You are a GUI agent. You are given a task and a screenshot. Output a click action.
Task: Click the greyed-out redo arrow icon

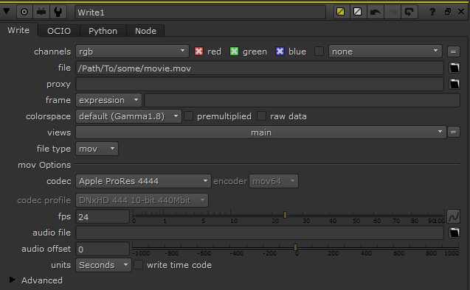[x=392, y=12]
